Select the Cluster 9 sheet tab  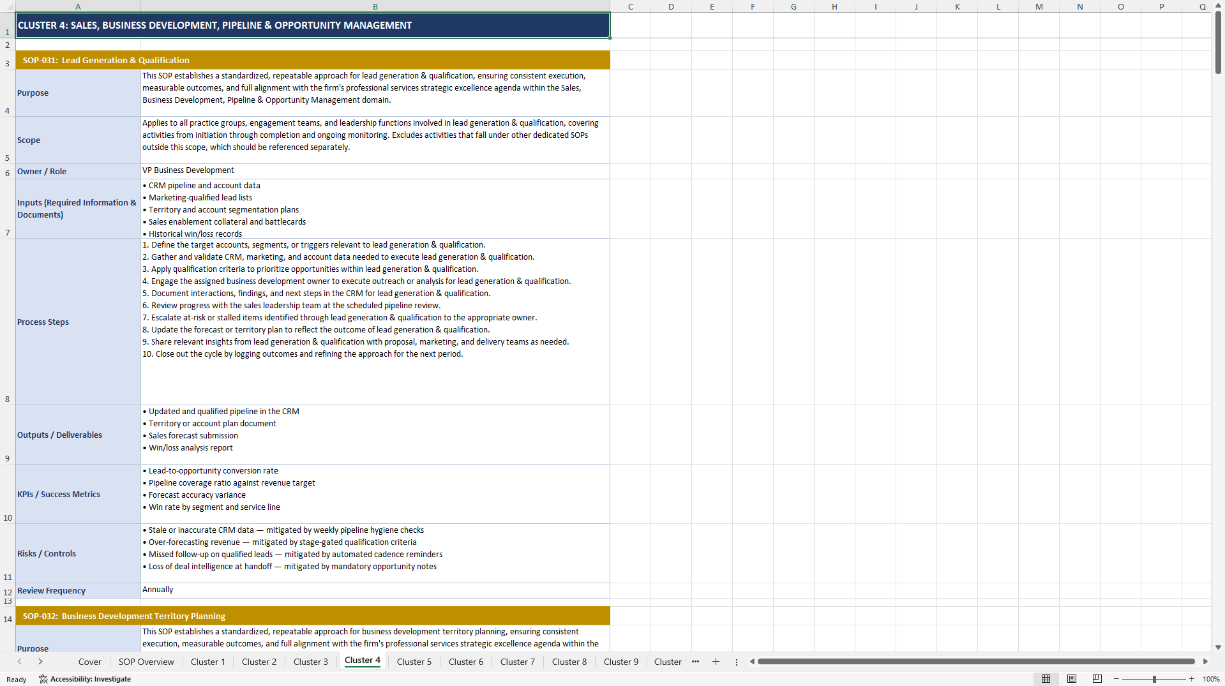[x=621, y=662]
